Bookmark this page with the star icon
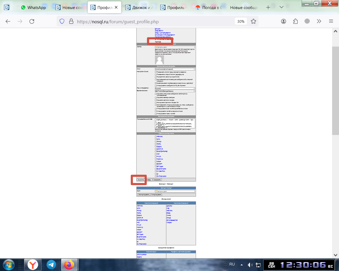 tap(253, 21)
